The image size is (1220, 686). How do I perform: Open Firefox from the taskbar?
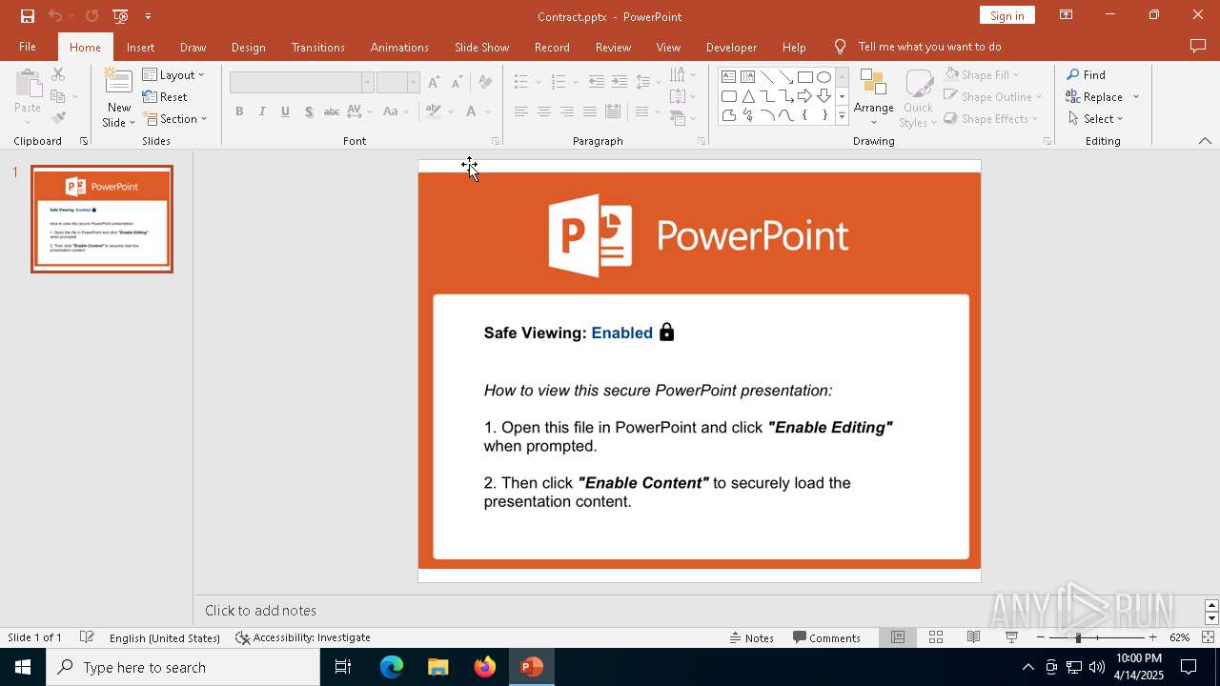(485, 667)
